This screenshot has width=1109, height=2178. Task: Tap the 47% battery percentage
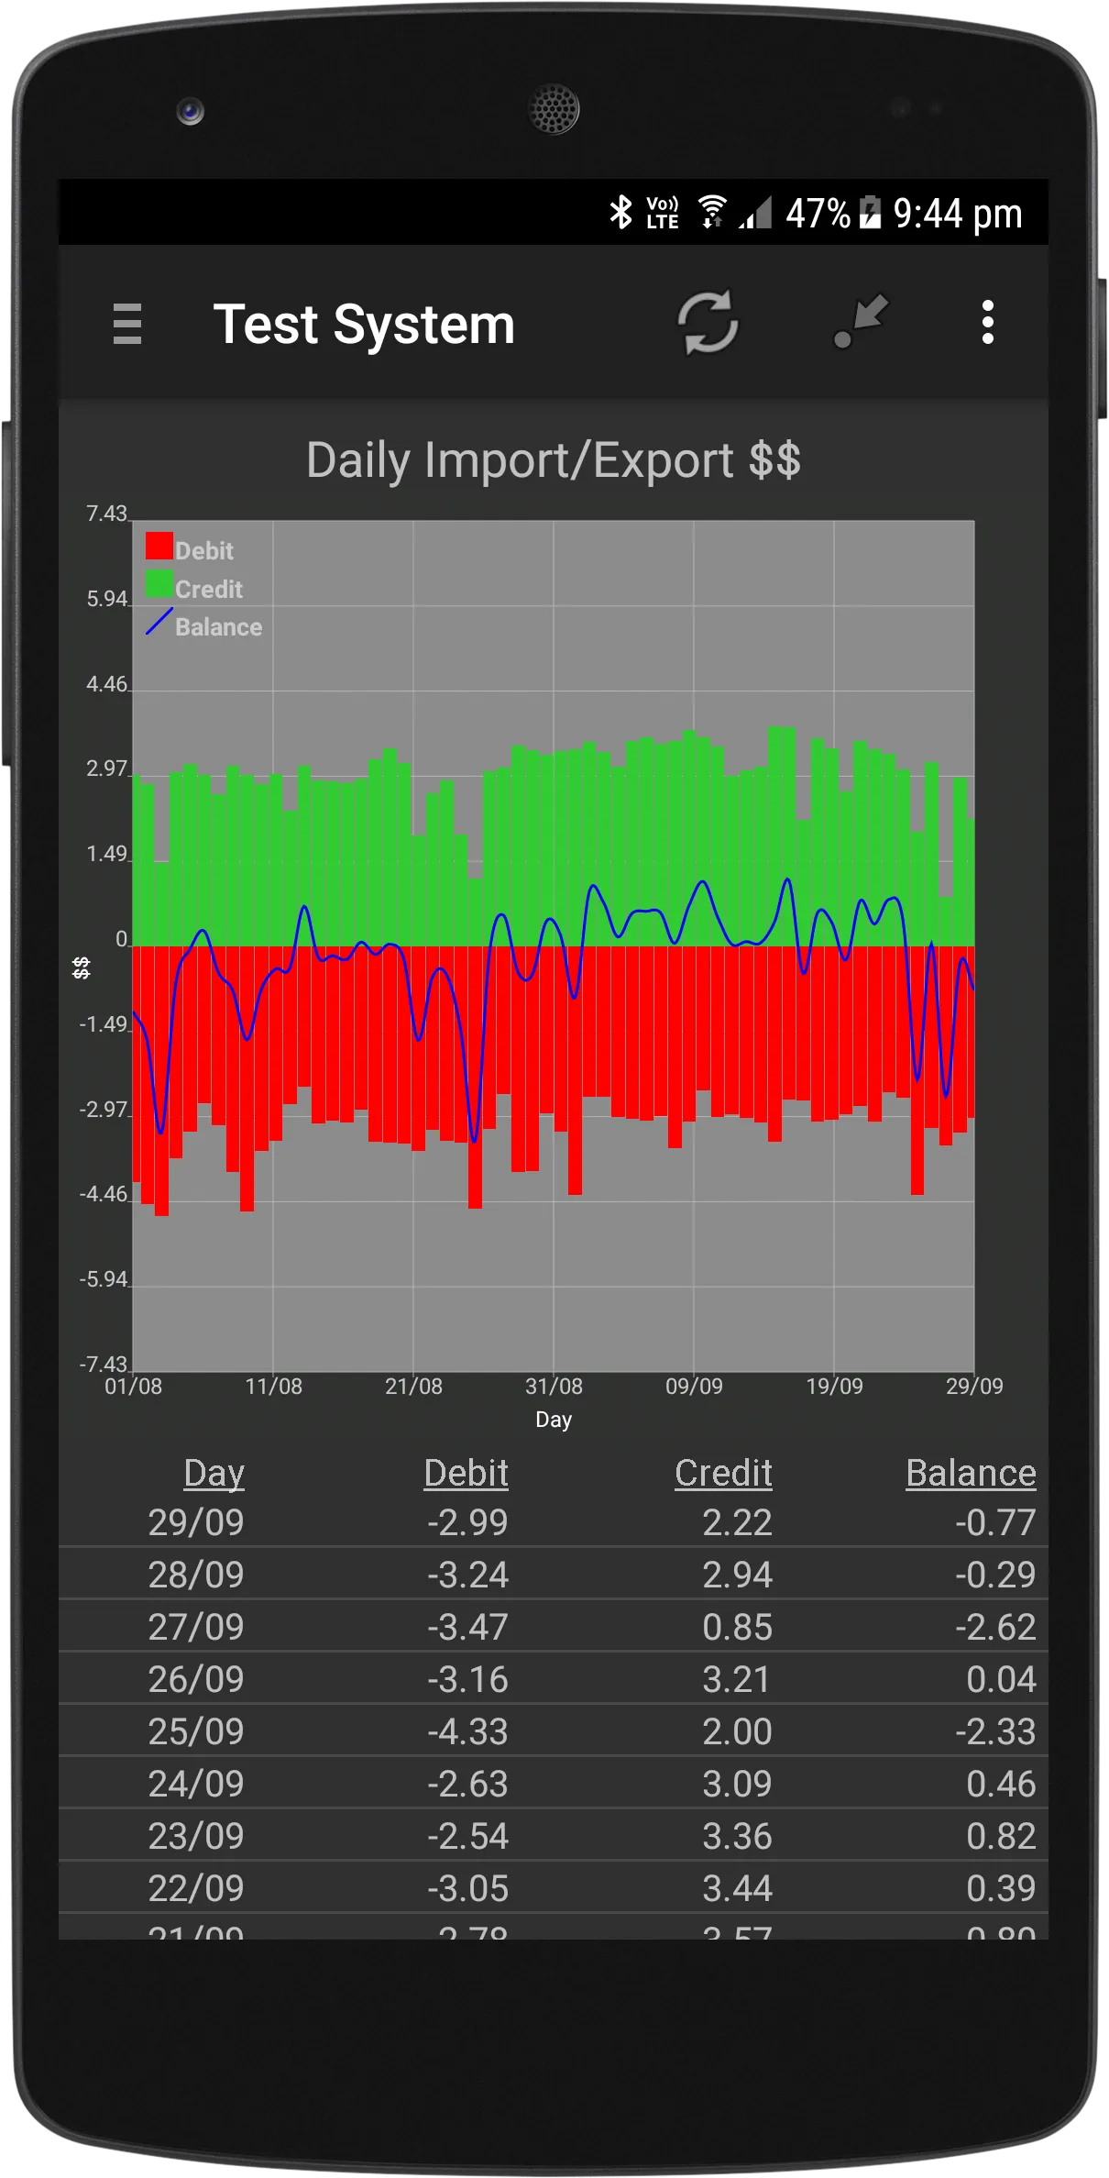point(818,214)
